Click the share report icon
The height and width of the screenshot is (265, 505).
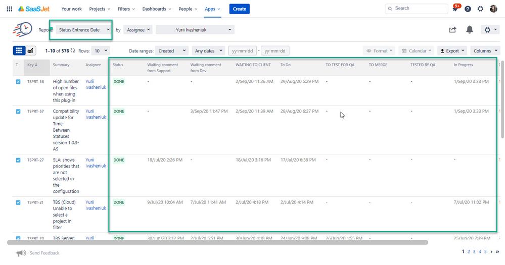[452, 30]
